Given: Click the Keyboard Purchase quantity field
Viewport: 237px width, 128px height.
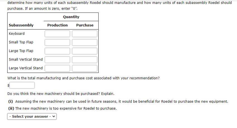Looking at the screenshot, I should pos(85,34).
